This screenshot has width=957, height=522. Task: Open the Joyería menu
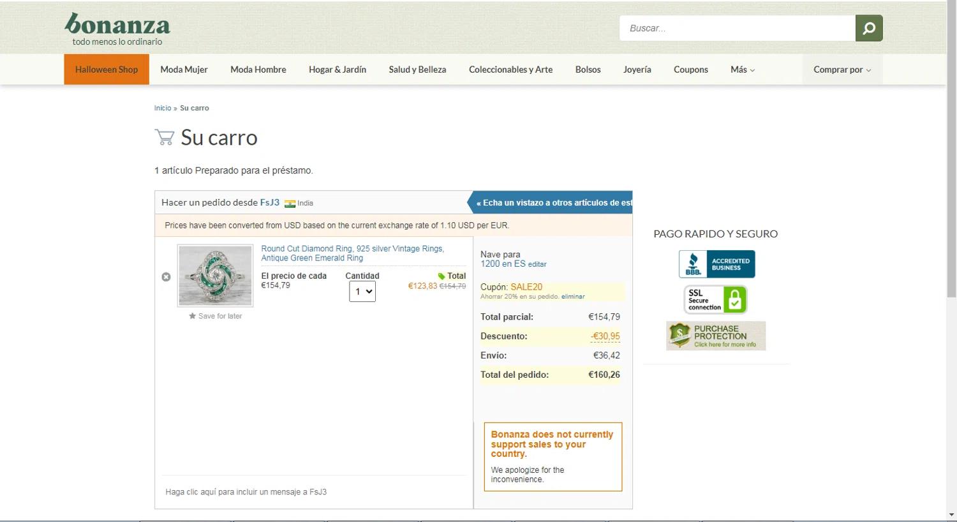pos(637,70)
